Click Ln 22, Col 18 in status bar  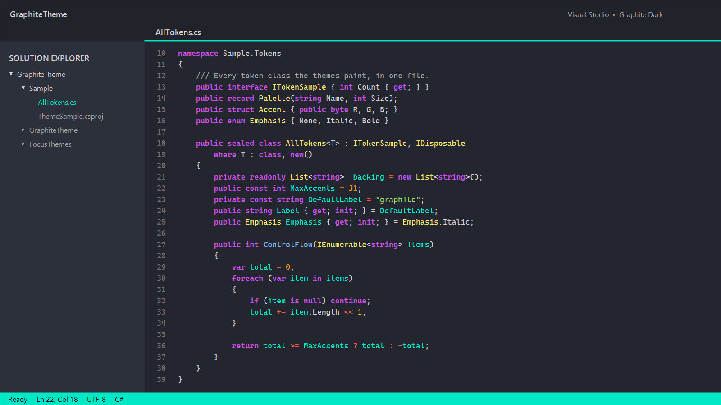[57, 400]
